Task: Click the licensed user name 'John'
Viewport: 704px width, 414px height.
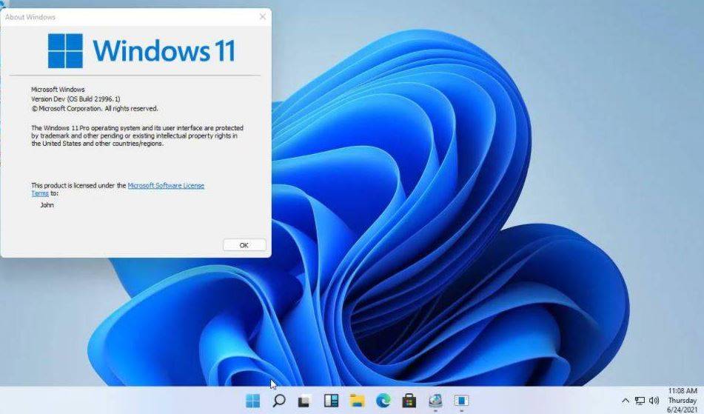Action: (47, 204)
